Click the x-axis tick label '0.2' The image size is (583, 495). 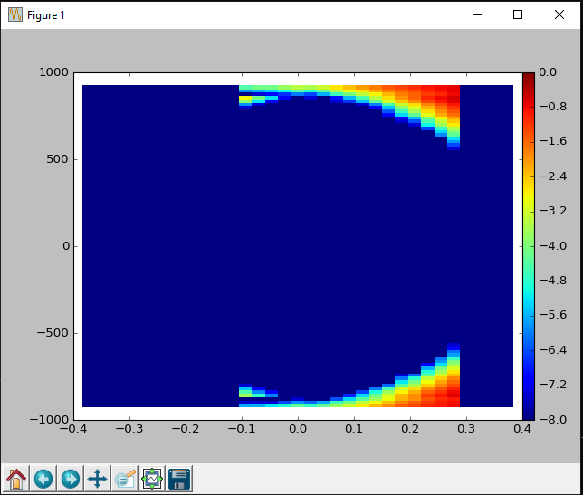click(410, 429)
